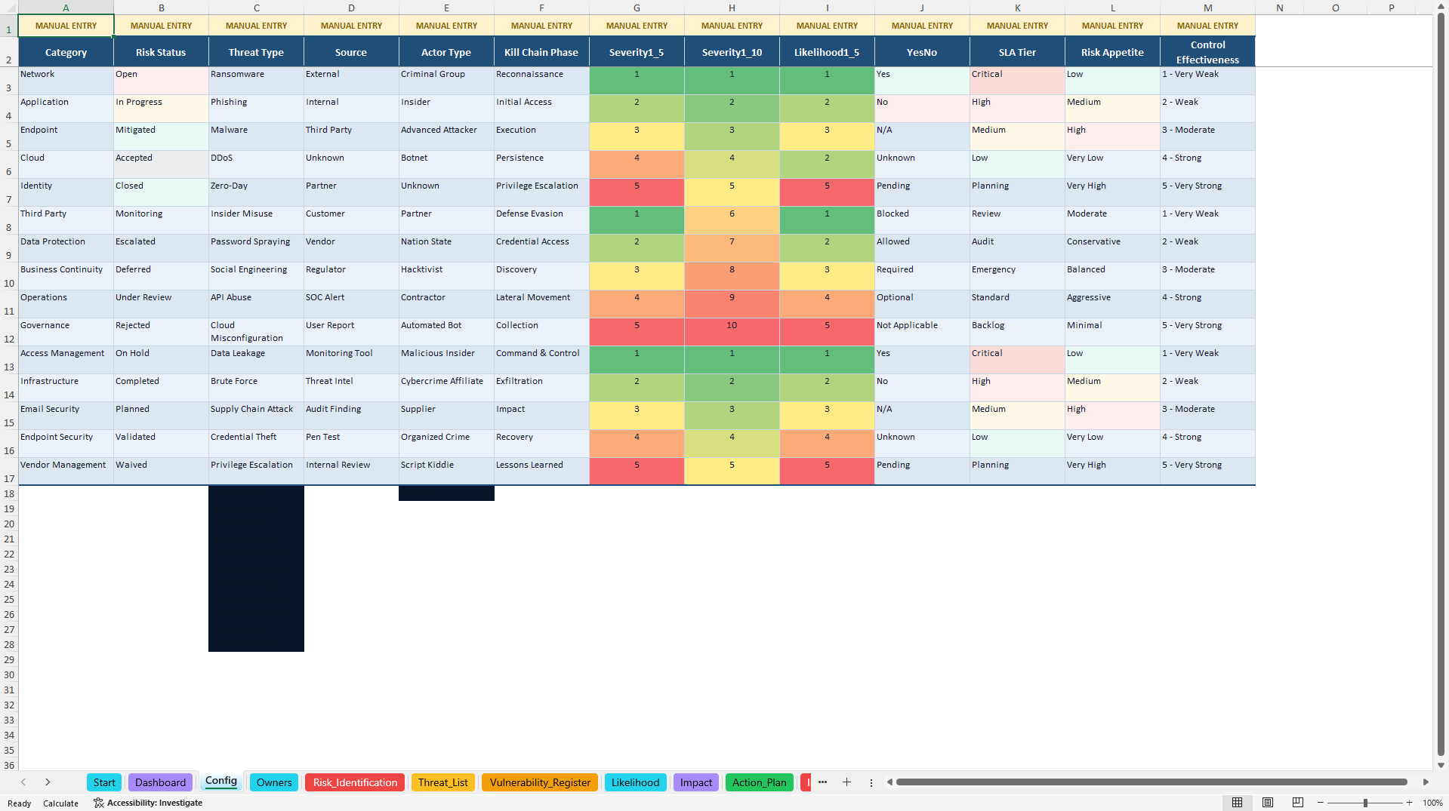Click horizontal scrollbar right arrow
1449x811 pixels.
tap(1426, 782)
